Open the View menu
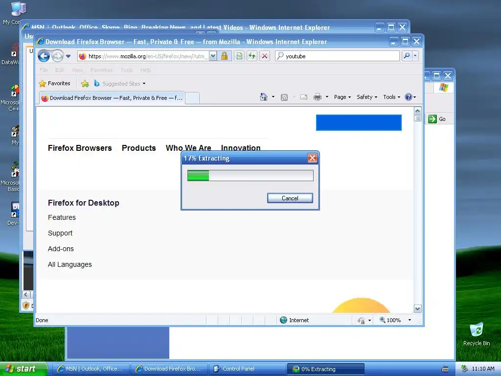The height and width of the screenshot is (376, 501). click(x=77, y=70)
